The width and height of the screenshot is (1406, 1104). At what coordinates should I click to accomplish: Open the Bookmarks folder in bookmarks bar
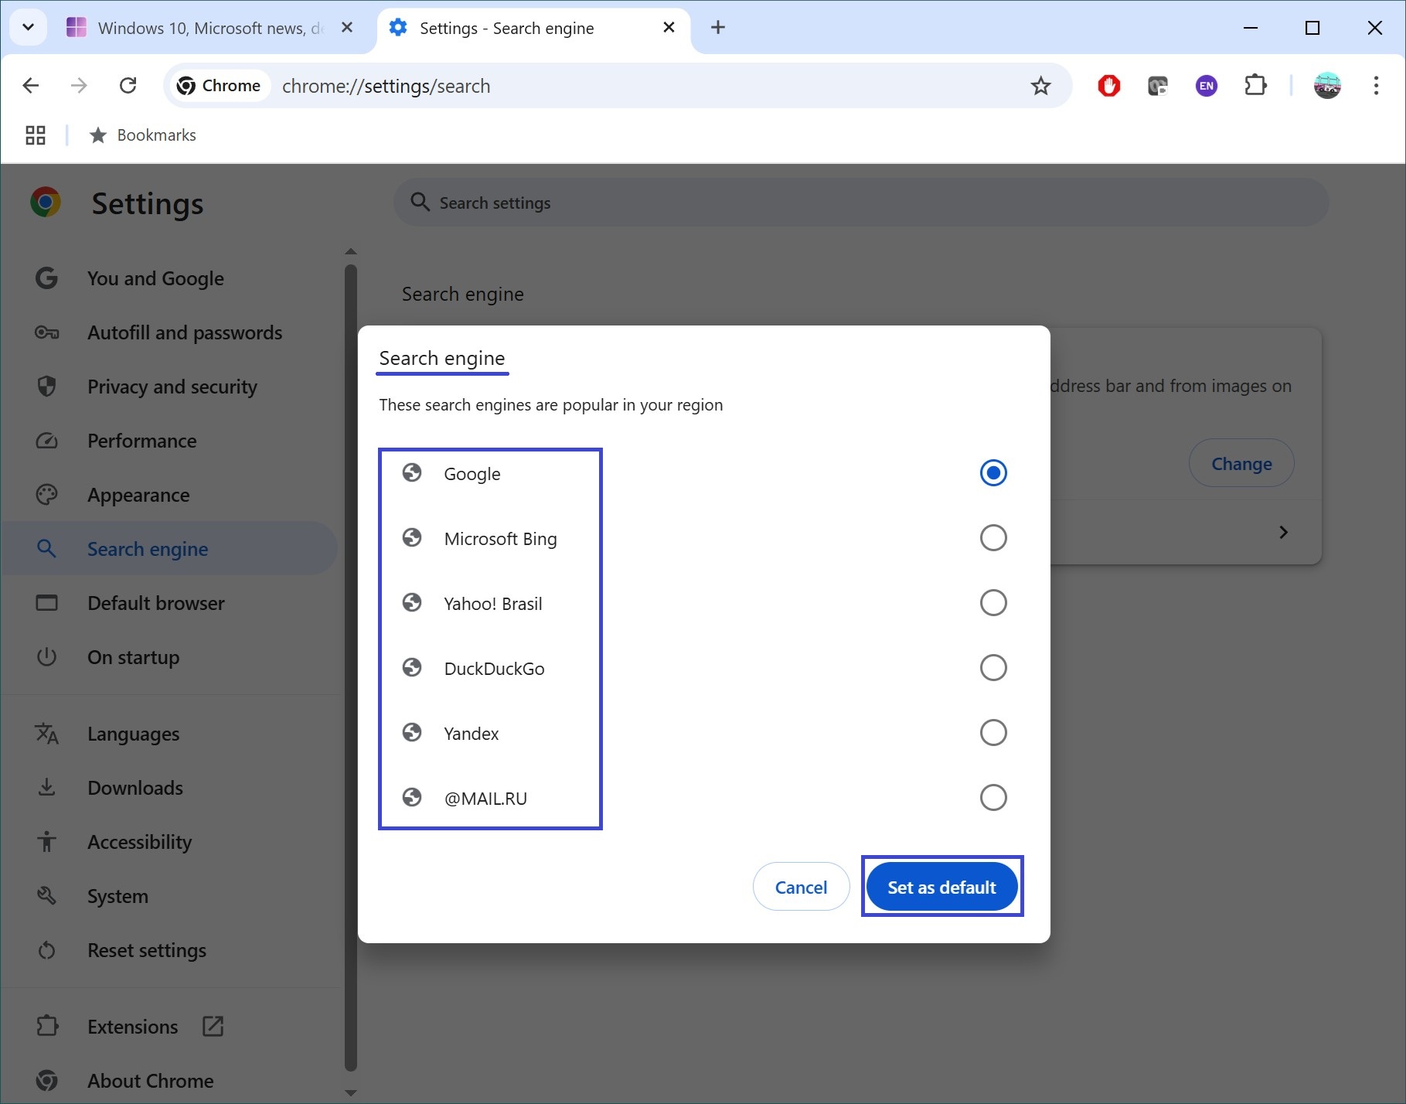pos(144,135)
